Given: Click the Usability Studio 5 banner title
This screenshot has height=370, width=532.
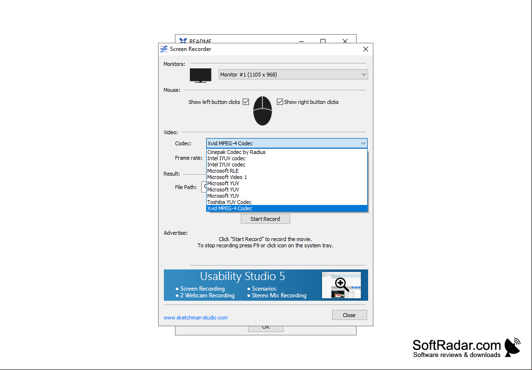Looking at the screenshot, I should pos(242,276).
